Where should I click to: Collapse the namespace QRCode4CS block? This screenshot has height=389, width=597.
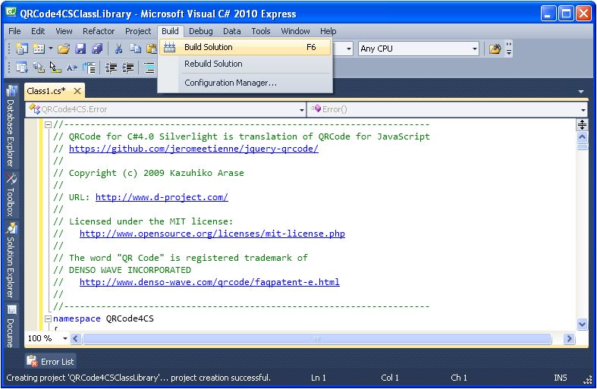48,318
